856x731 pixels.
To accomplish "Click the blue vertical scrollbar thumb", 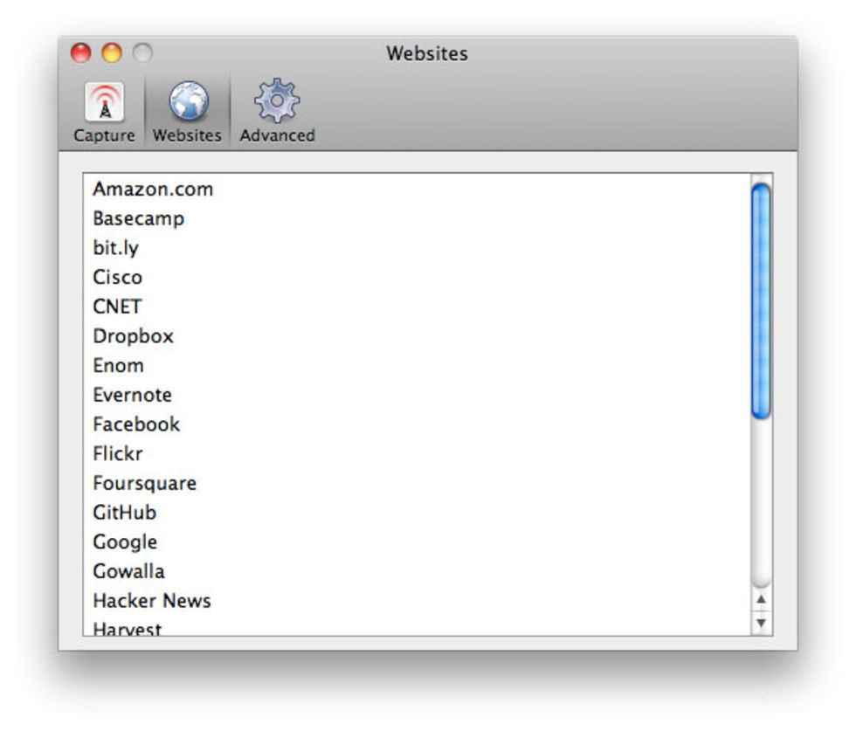I will click(x=761, y=301).
